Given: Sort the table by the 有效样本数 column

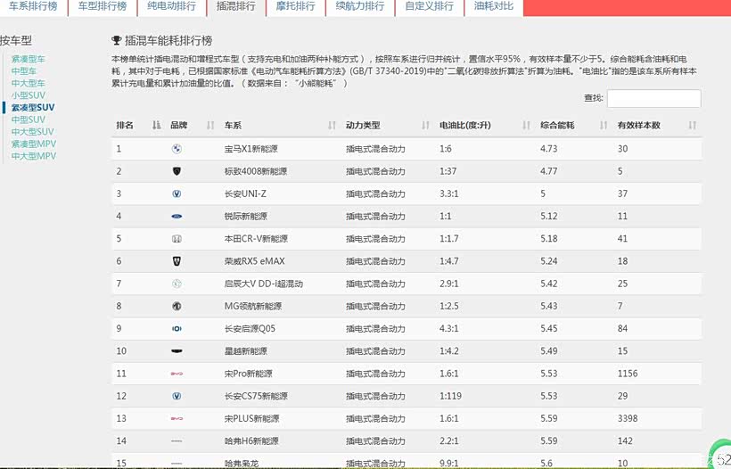Looking at the screenshot, I should pyautogui.click(x=693, y=125).
